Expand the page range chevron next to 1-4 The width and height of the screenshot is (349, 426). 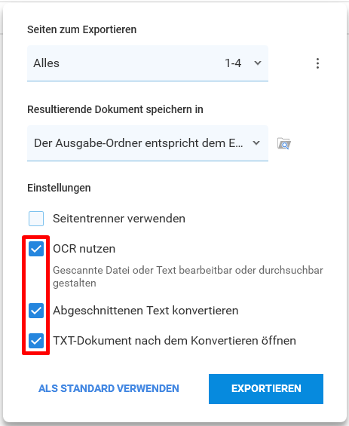[258, 63]
